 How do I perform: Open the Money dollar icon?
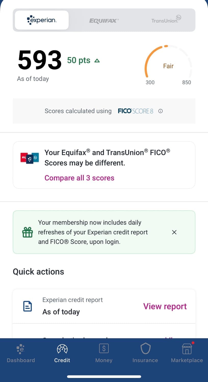click(x=104, y=348)
